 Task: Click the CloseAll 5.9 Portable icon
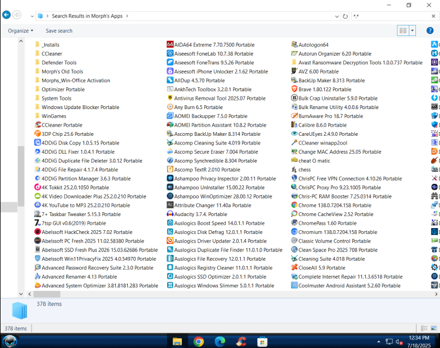[294, 267]
